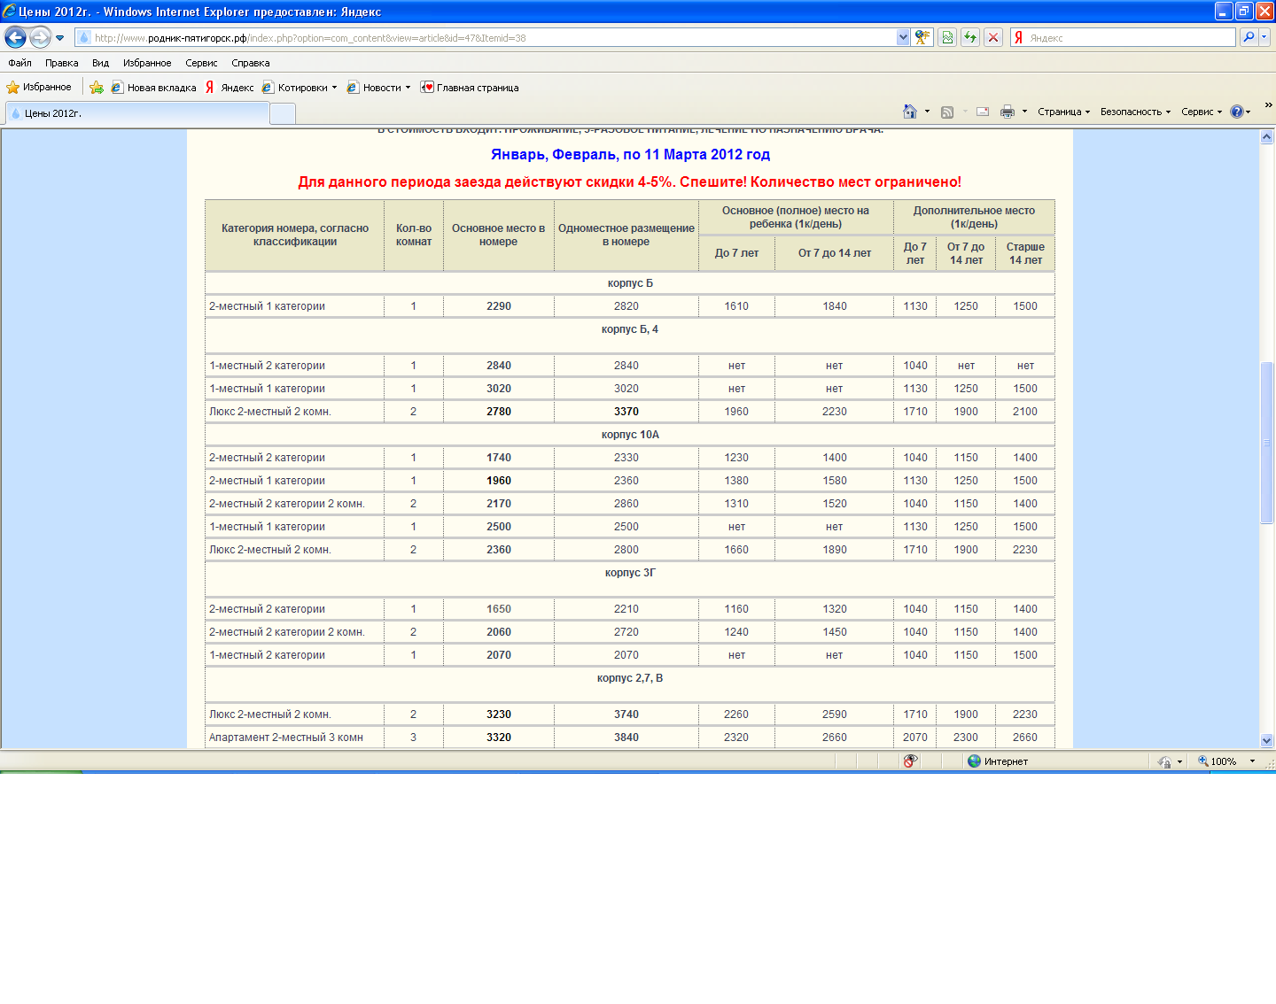Click row label 'Апартамент 2-местный 3 комн'
This screenshot has height=1004, width=1276.
tap(286, 738)
